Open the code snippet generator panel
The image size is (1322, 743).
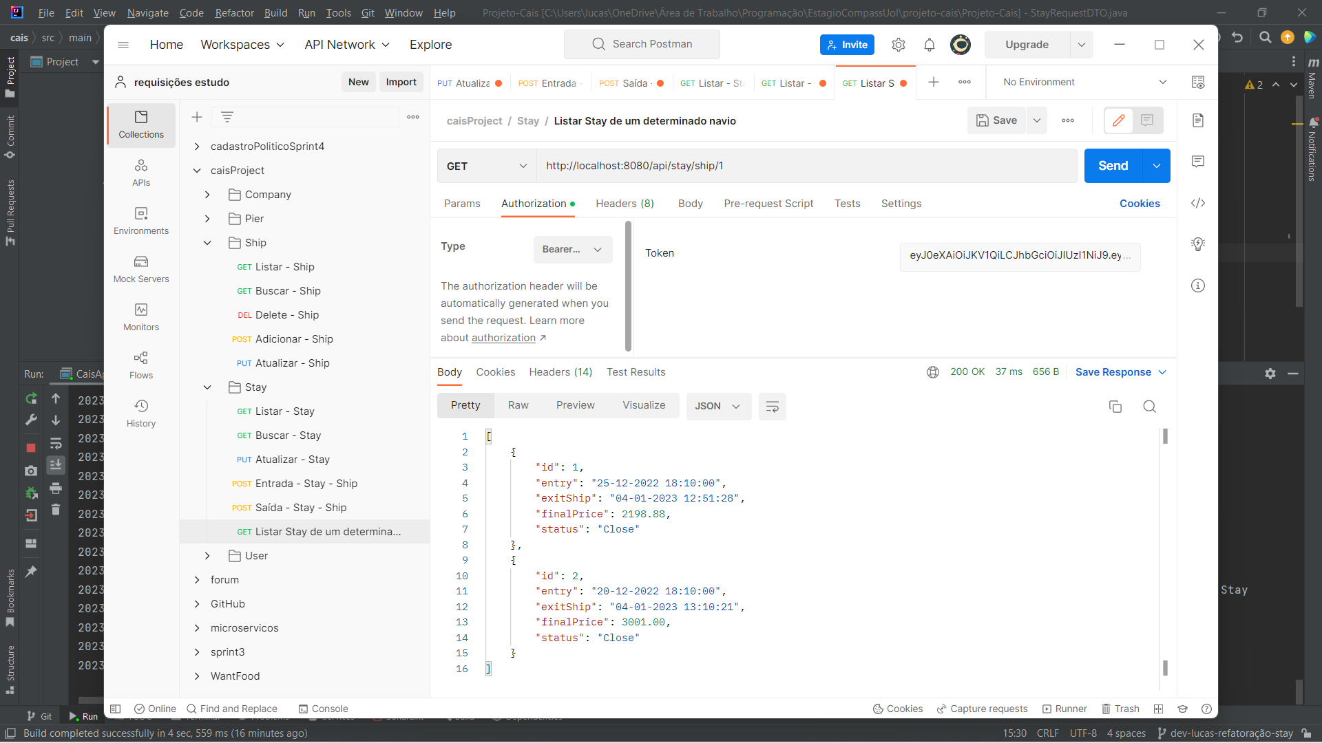coord(1199,203)
